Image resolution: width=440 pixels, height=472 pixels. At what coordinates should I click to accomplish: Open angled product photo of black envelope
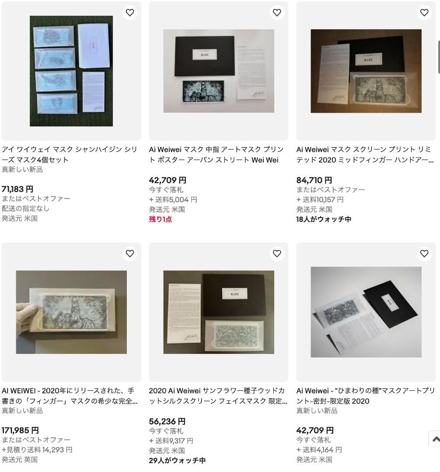coord(366,312)
